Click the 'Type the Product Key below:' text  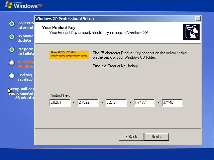[116, 66]
